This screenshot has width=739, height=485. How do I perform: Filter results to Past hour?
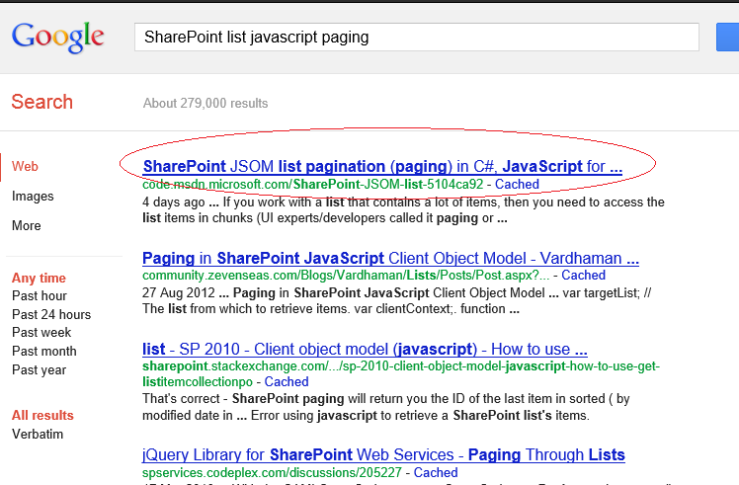(40, 296)
